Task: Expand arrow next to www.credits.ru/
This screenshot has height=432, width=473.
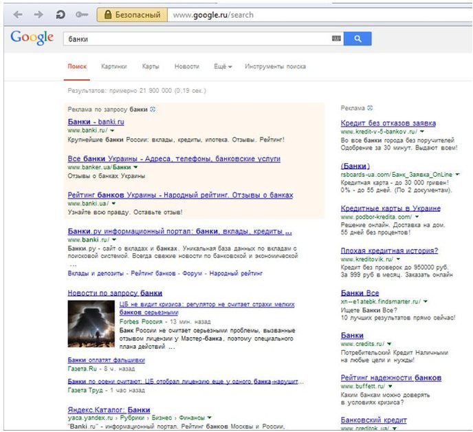Action: pyautogui.click(x=389, y=344)
